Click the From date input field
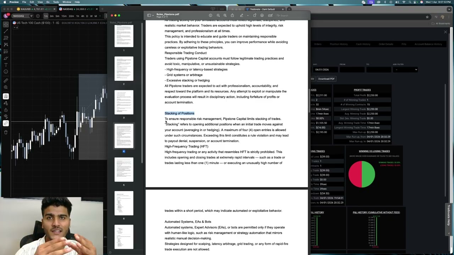 (352, 69)
